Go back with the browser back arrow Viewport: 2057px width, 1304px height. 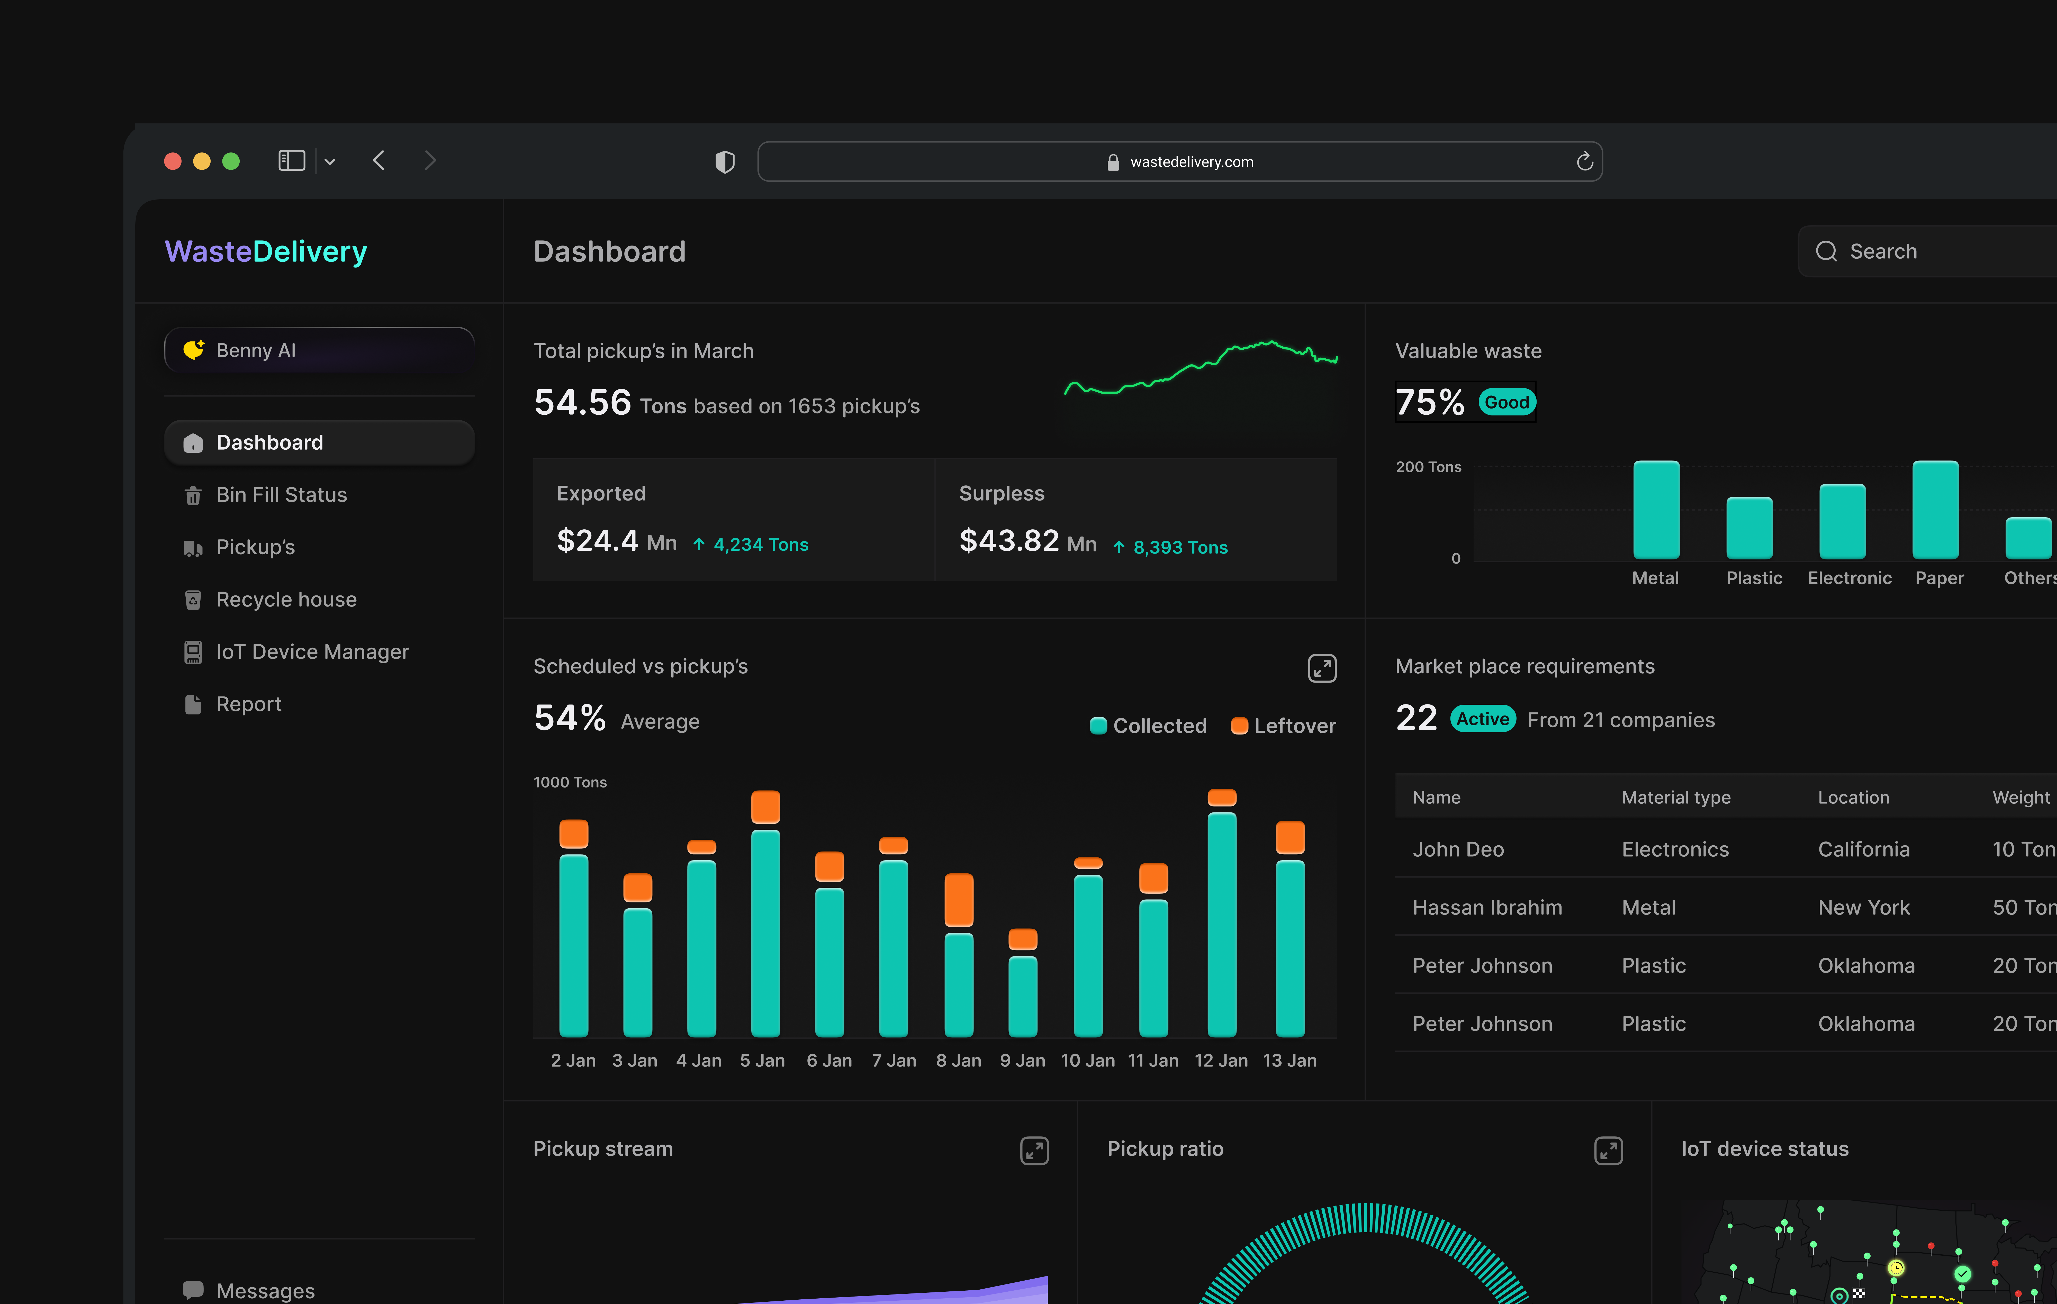coord(379,160)
